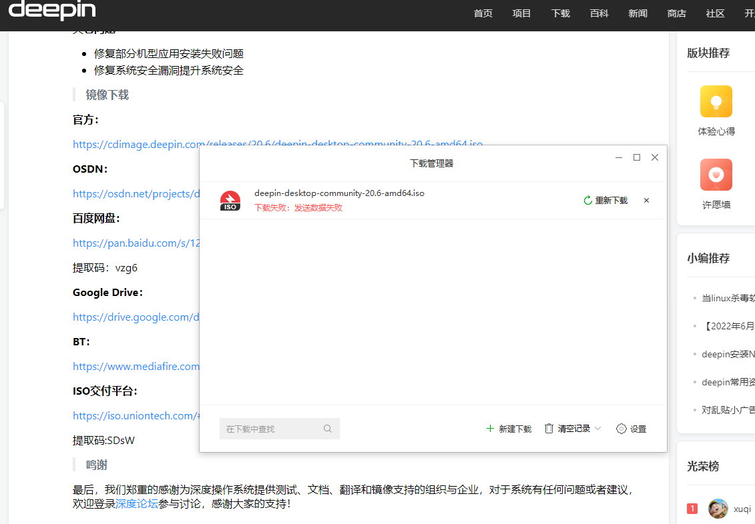Viewport: 755px width, 524px height.
Task: Click the deepin logo
Action: click(52, 10)
